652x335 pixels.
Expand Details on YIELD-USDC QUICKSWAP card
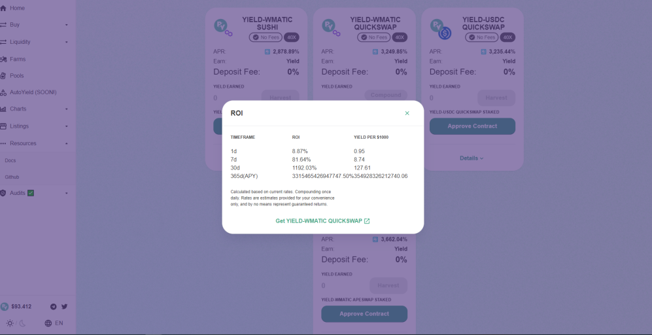pos(472,158)
